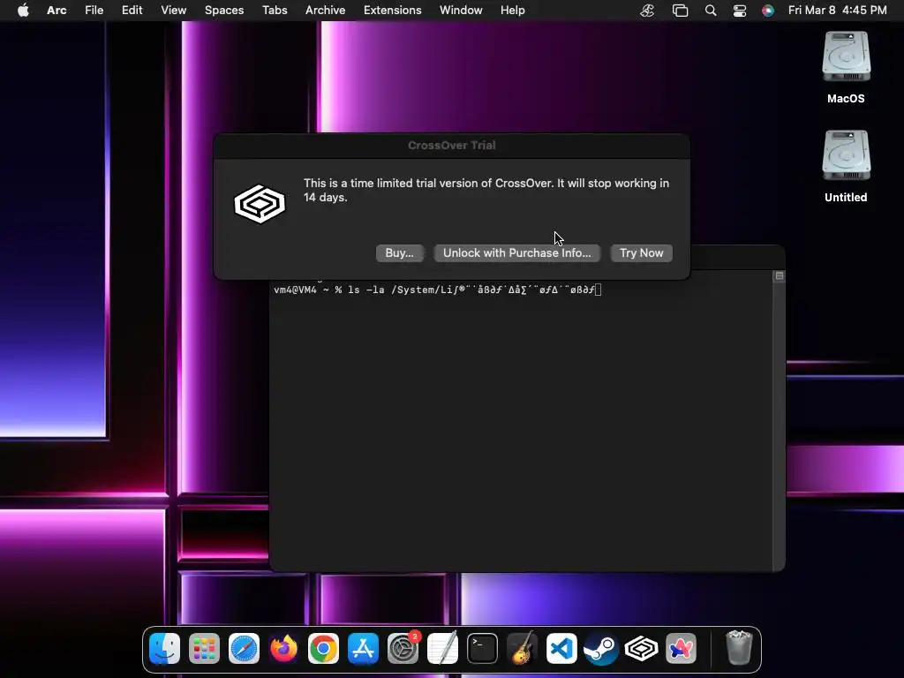Launch Safari from the dock

[x=244, y=649]
